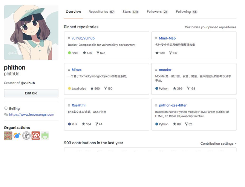245x187 pixels.
Task: Click the fork count 678 on vulhub
Action: (x=101, y=53)
